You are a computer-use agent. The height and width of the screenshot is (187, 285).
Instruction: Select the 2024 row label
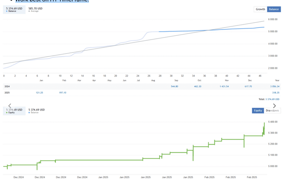(x=7, y=86)
